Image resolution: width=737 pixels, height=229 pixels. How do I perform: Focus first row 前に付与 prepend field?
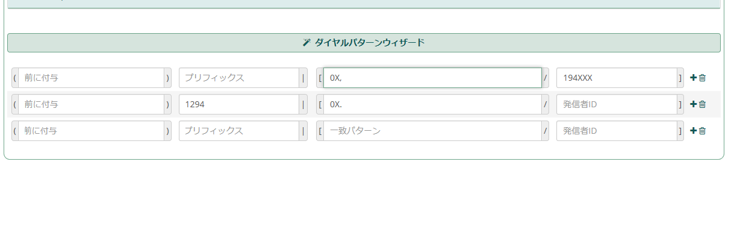click(91, 78)
